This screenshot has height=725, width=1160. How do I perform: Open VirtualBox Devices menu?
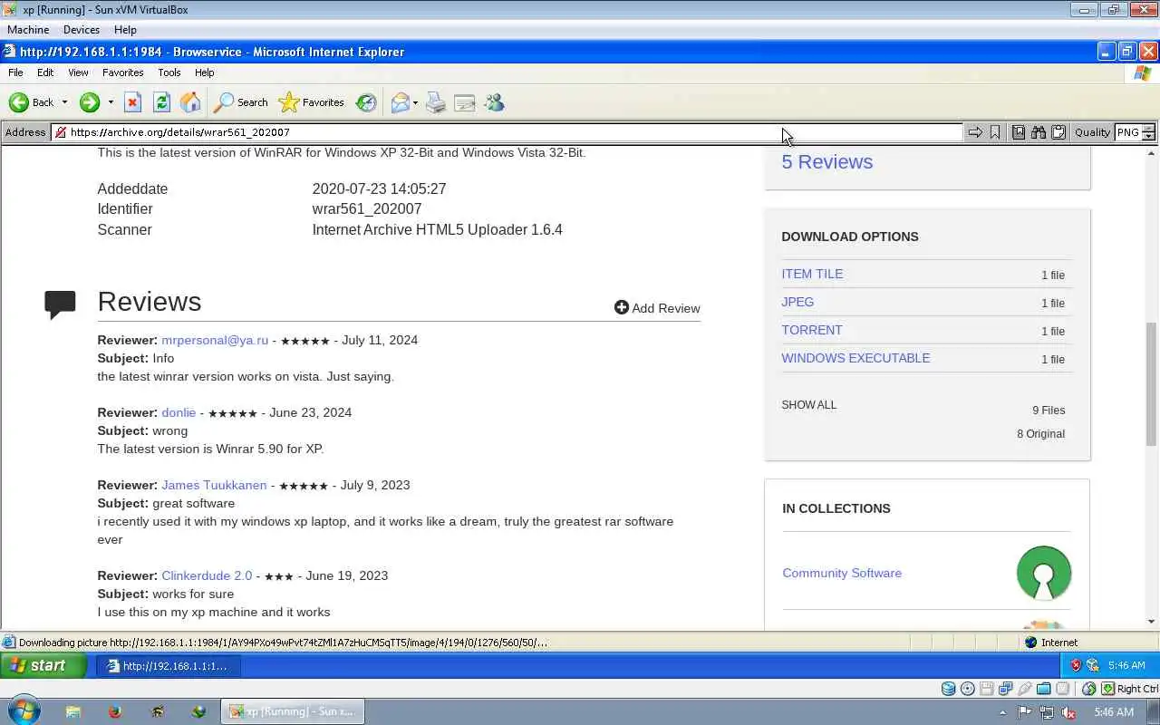82,30
